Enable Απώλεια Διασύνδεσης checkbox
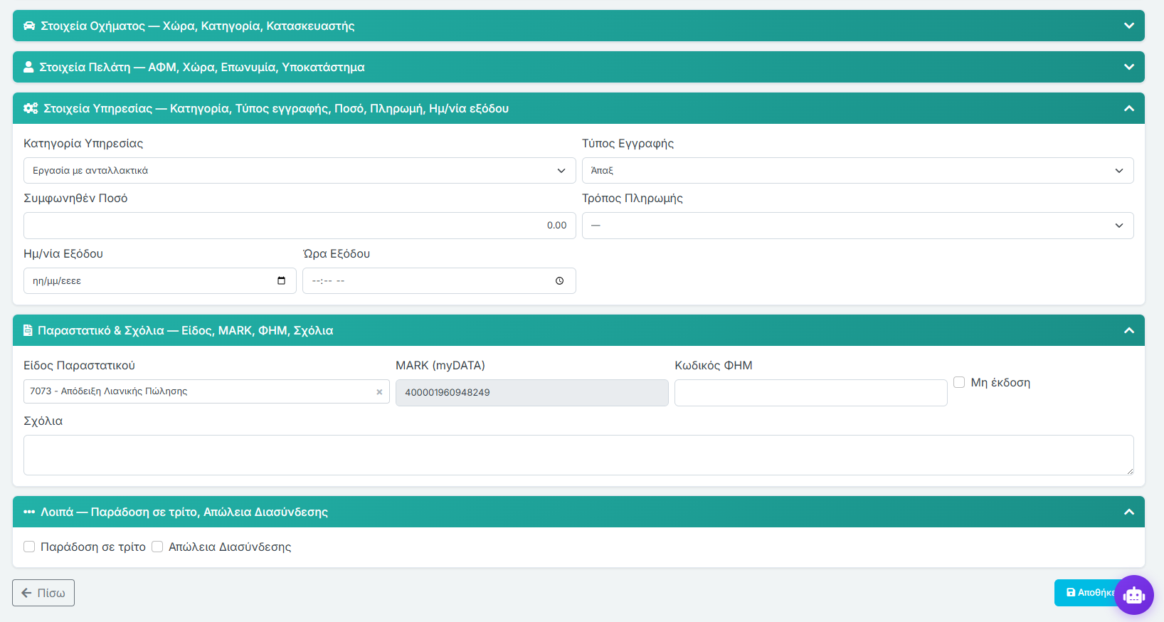This screenshot has width=1164, height=622. click(x=157, y=547)
